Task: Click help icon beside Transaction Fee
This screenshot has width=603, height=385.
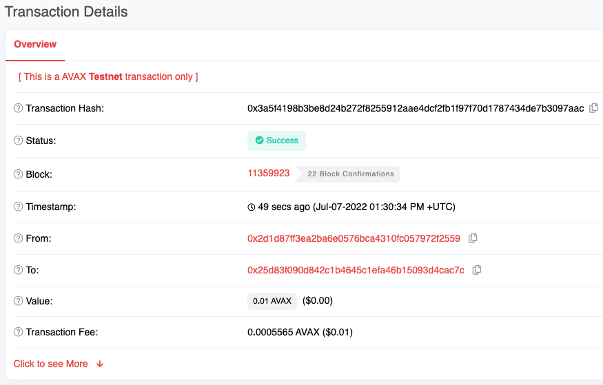Action: click(19, 332)
